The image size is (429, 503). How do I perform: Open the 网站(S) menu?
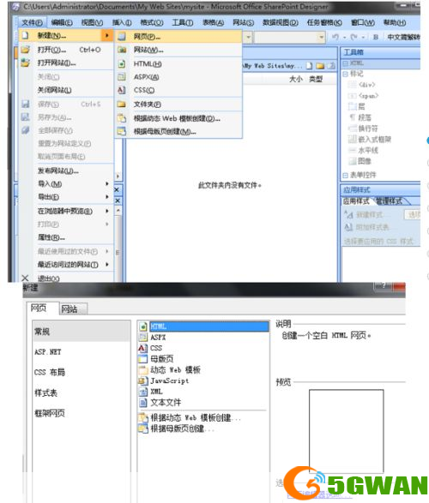coord(243,23)
